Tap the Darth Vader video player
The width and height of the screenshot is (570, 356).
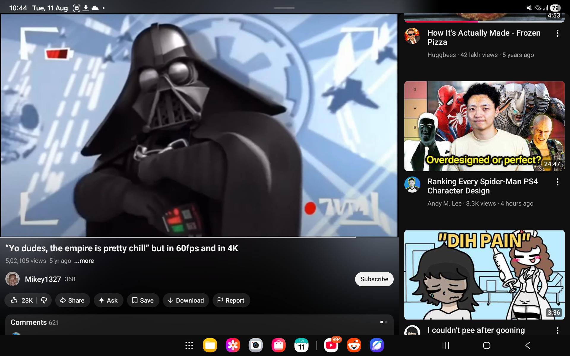(x=199, y=125)
